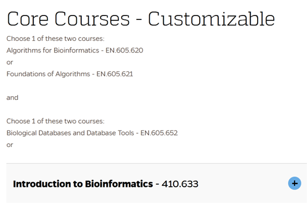Viewport: 308px width, 204px height.
Task: Click the word 'Core' in the heading
Action: [x=28, y=19]
